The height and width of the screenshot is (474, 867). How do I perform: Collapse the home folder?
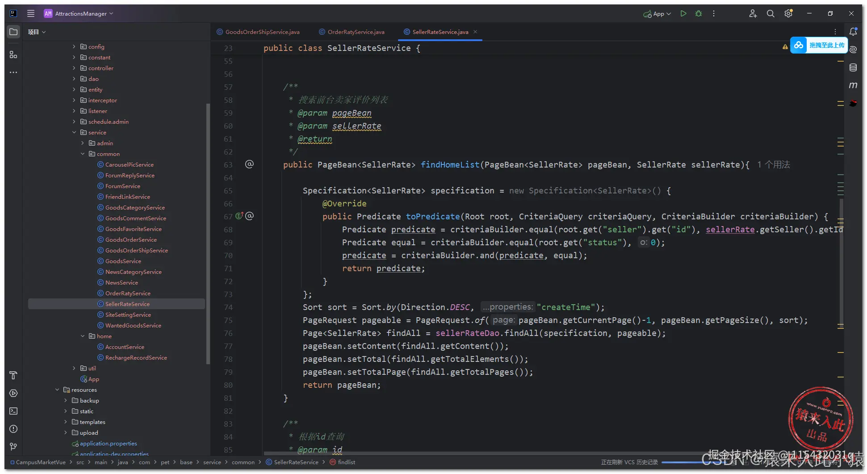coord(83,336)
